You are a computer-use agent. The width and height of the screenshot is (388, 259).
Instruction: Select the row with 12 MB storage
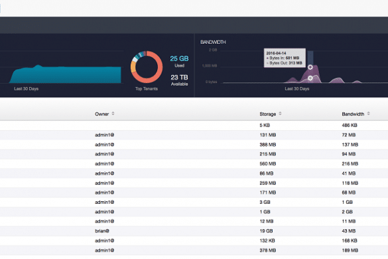(194, 221)
